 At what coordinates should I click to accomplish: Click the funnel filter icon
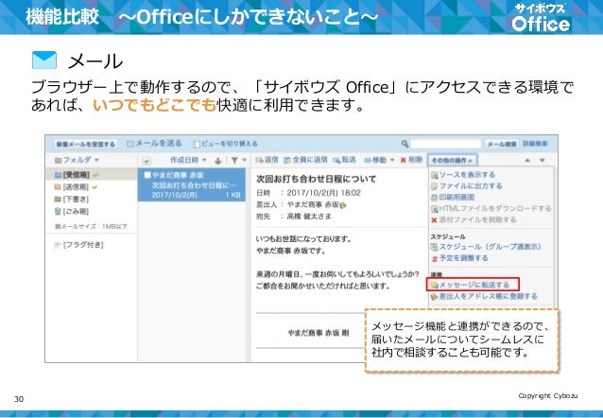pyautogui.click(x=234, y=161)
